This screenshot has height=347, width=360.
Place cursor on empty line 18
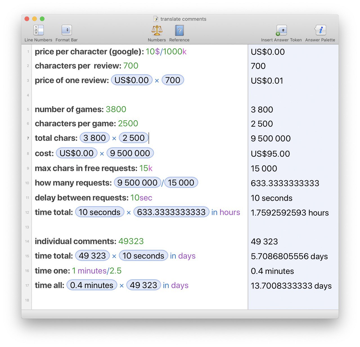139,300
